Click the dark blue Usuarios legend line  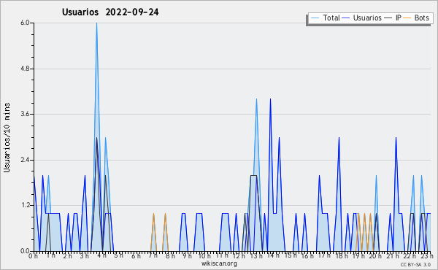346,18
